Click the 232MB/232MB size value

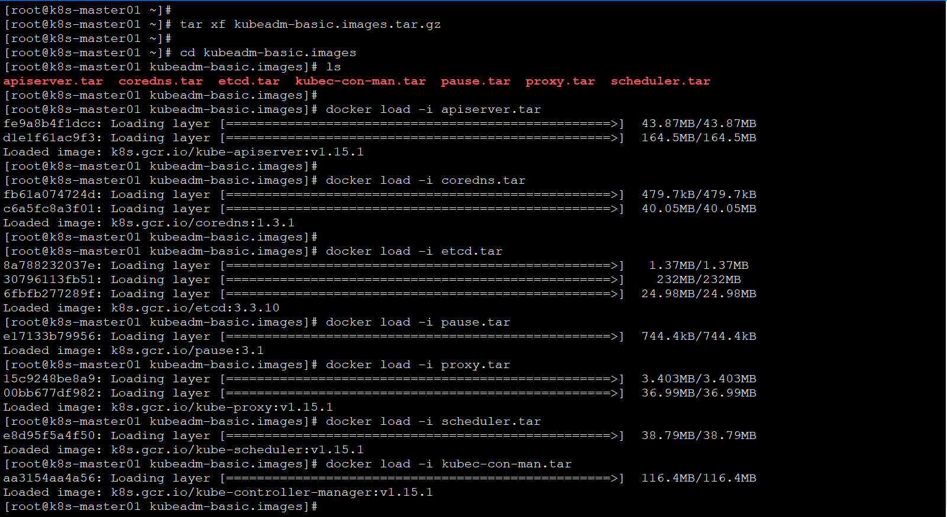pyautogui.click(x=699, y=279)
